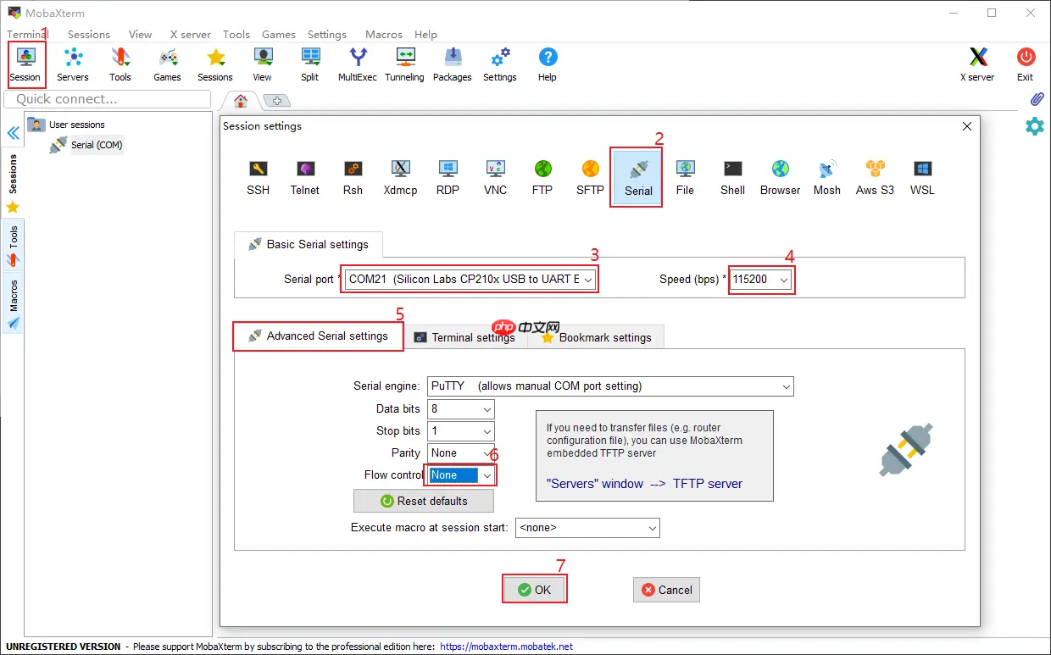
Task: Open the Servers toolbar icon
Action: click(x=73, y=64)
